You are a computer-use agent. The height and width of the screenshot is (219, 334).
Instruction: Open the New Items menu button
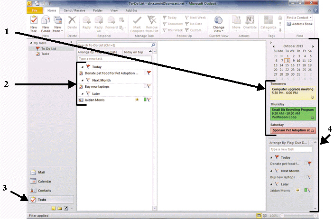coord(57,24)
